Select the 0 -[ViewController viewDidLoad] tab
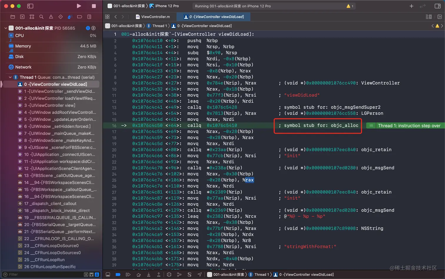445x279 pixels. pos(214,17)
